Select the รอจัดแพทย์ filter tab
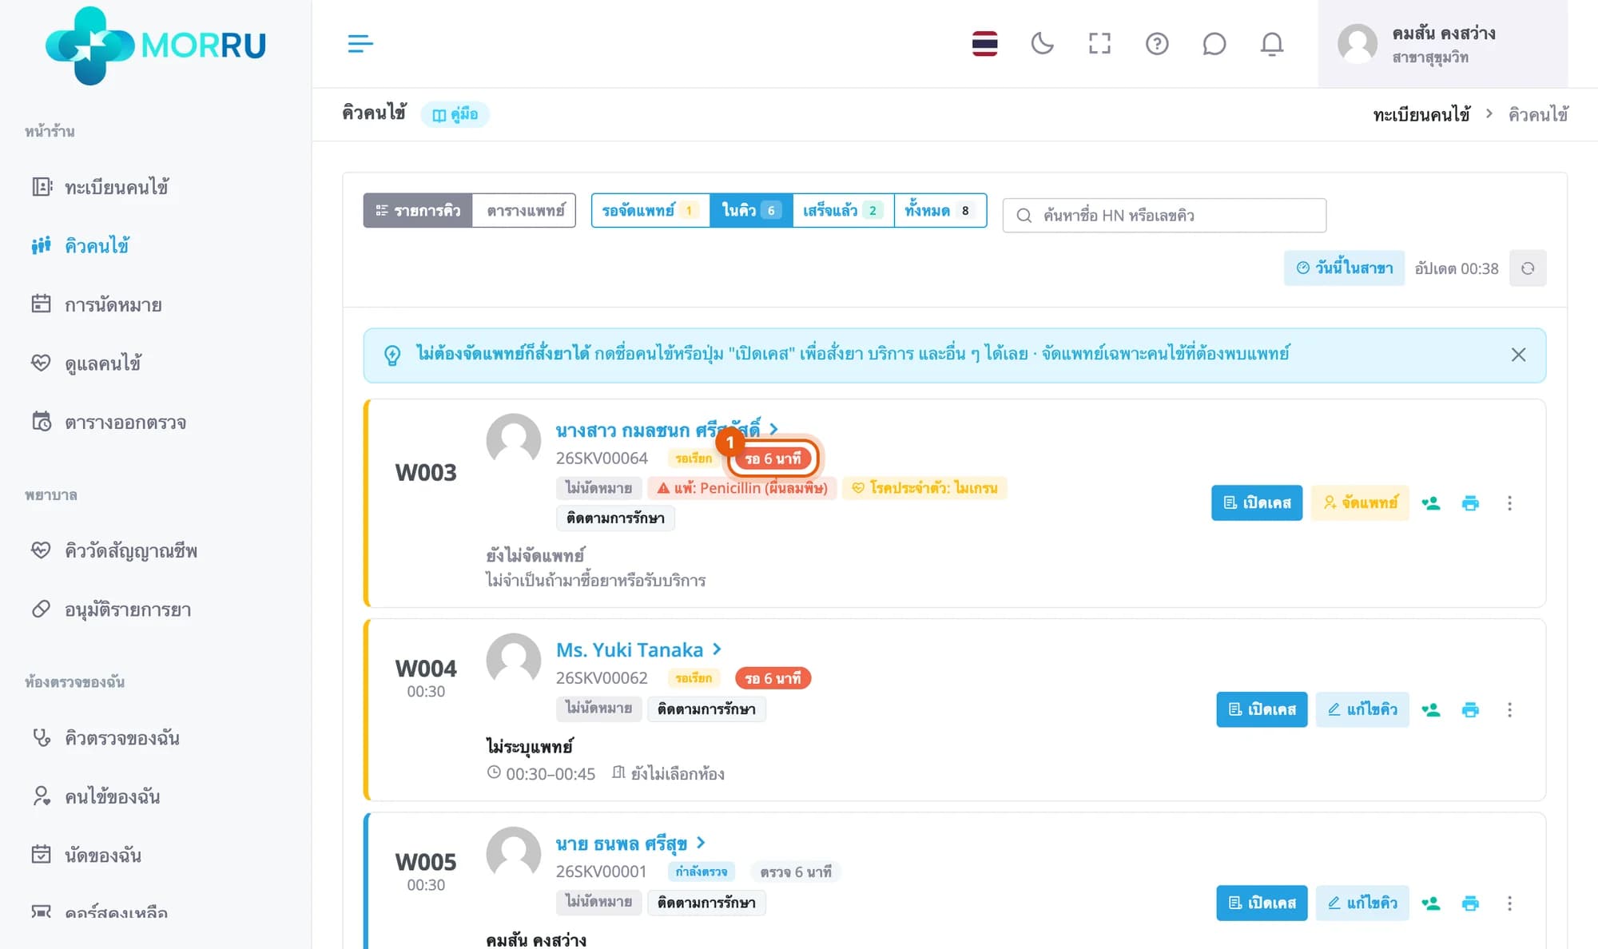1598x949 pixels. pyautogui.click(x=650, y=211)
